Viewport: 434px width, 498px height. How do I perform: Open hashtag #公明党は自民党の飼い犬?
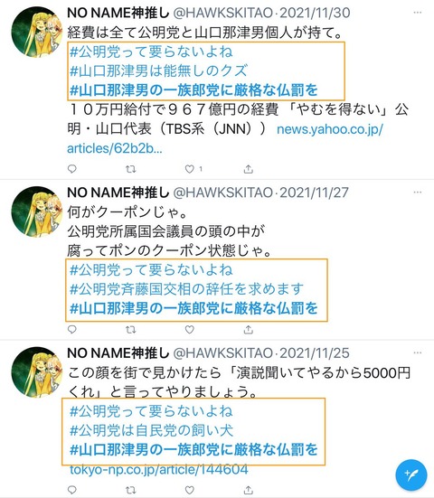pyautogui.click(x=151, y=430)
